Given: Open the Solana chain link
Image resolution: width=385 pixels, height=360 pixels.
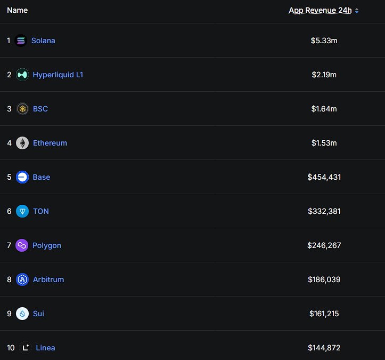Looking at the screenshot, I should click(43, 41).
